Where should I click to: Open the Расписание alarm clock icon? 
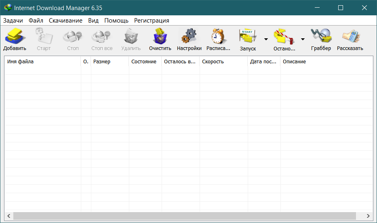(218, 36)
